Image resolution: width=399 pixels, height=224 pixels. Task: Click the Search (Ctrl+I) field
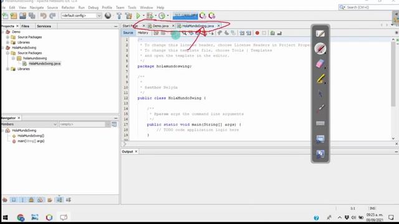369,7
